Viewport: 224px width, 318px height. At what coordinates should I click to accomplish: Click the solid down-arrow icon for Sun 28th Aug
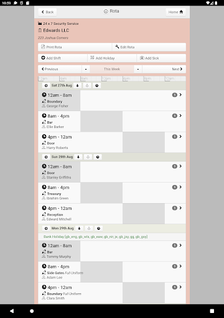78,157
